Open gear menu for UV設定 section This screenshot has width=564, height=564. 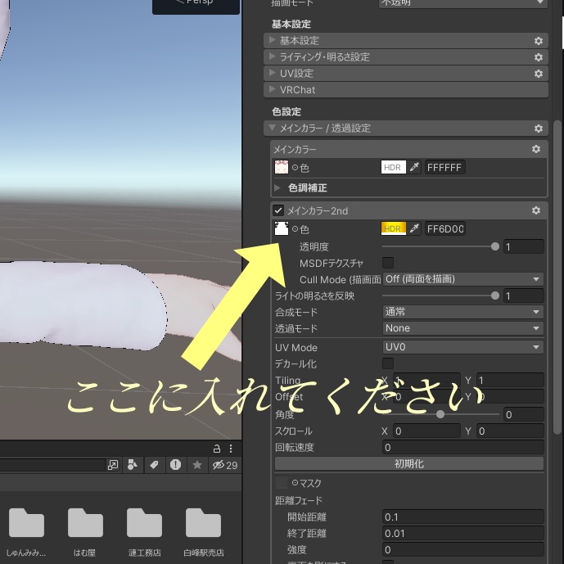pyautogui.click(x=538, y=74)
